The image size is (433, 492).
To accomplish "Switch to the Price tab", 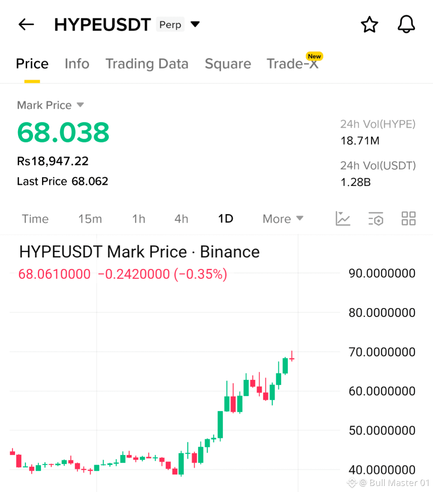I will pyautogui.click(x=32, y=64).
